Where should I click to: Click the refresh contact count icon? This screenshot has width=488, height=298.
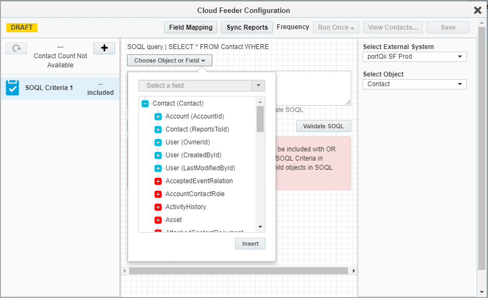tap(17, 48)
